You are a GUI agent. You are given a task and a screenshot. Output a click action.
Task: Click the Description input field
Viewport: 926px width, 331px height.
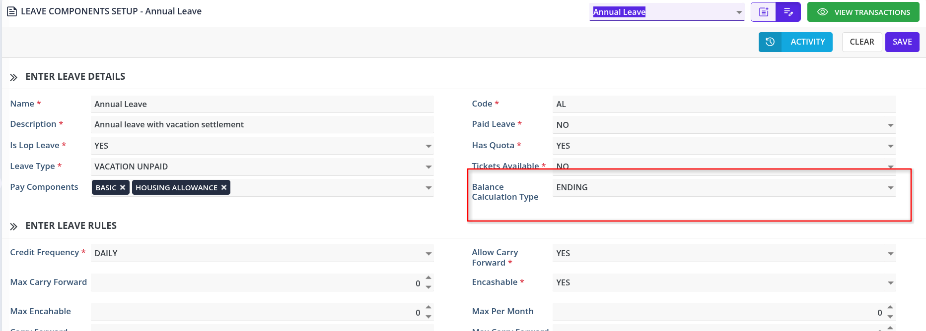click(x=262, y=124)
